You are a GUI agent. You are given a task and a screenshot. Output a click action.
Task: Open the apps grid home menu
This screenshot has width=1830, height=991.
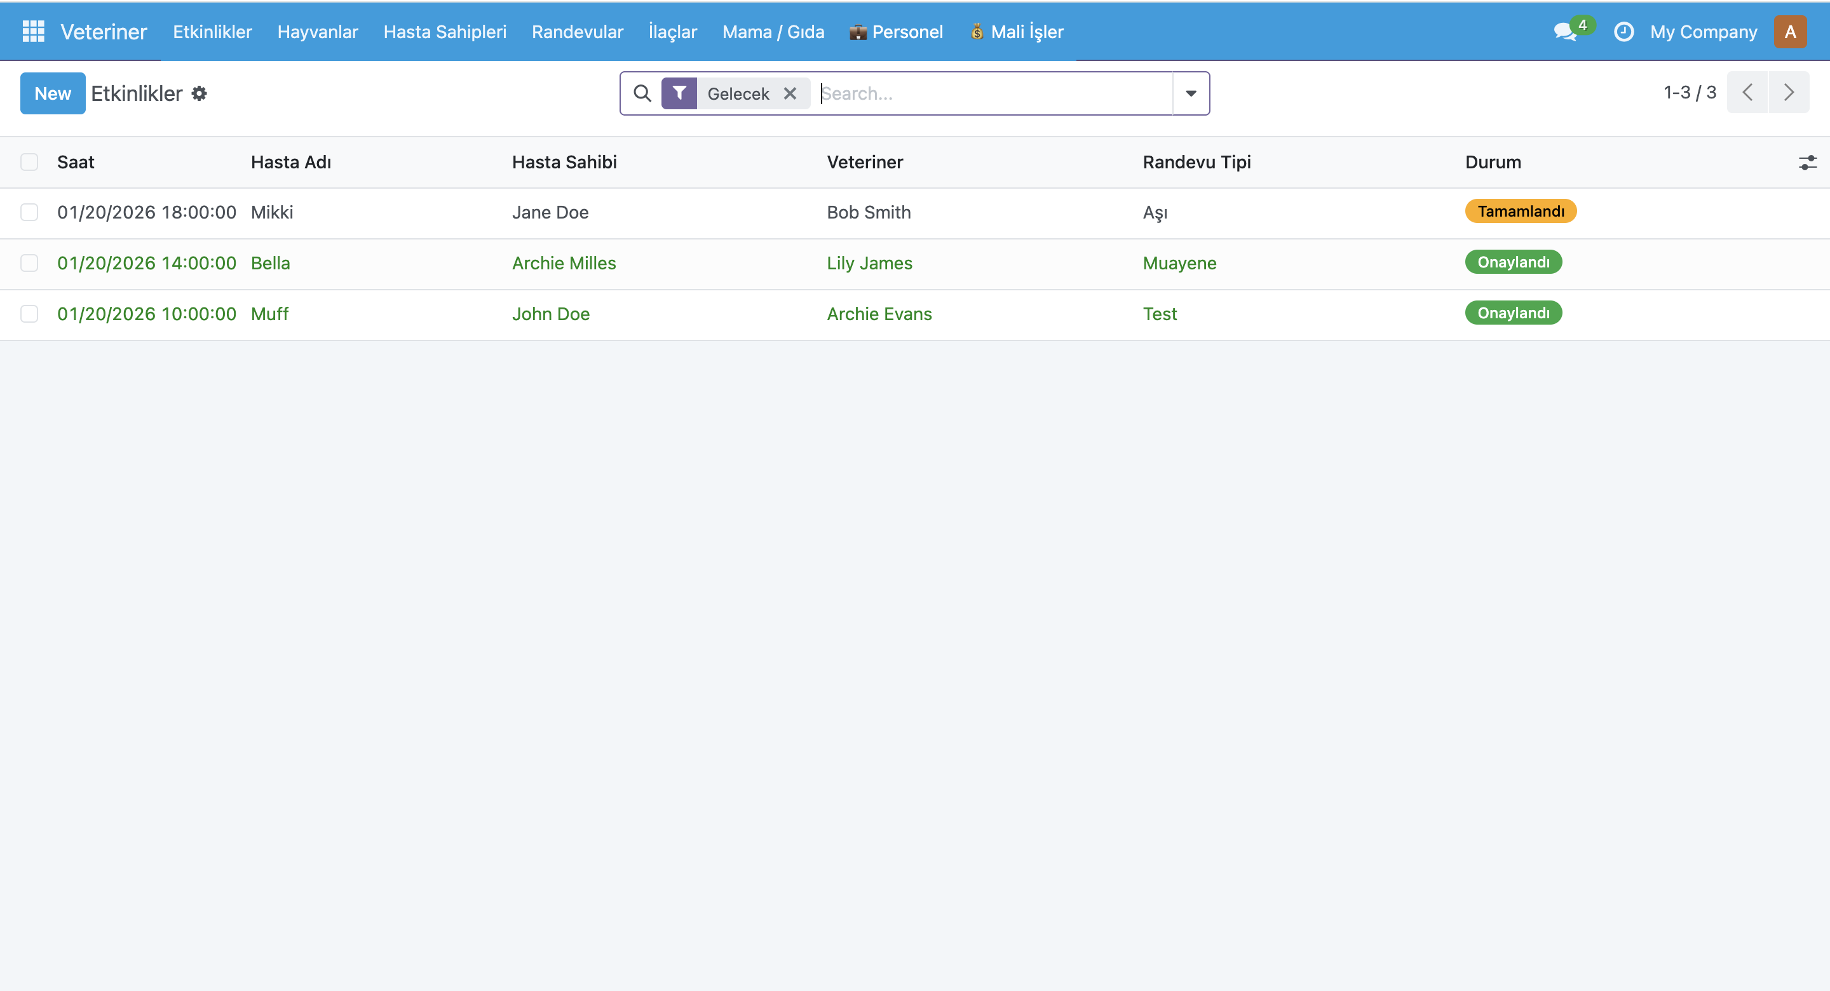tap(34, 31)
